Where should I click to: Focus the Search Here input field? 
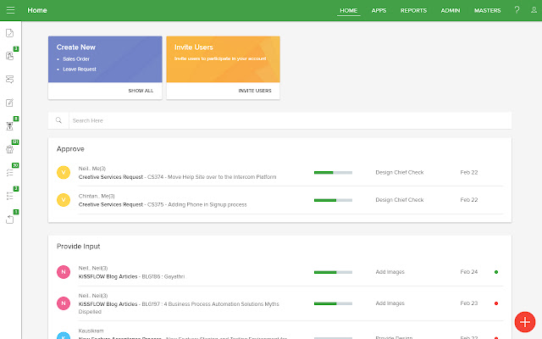coord(288,120)
